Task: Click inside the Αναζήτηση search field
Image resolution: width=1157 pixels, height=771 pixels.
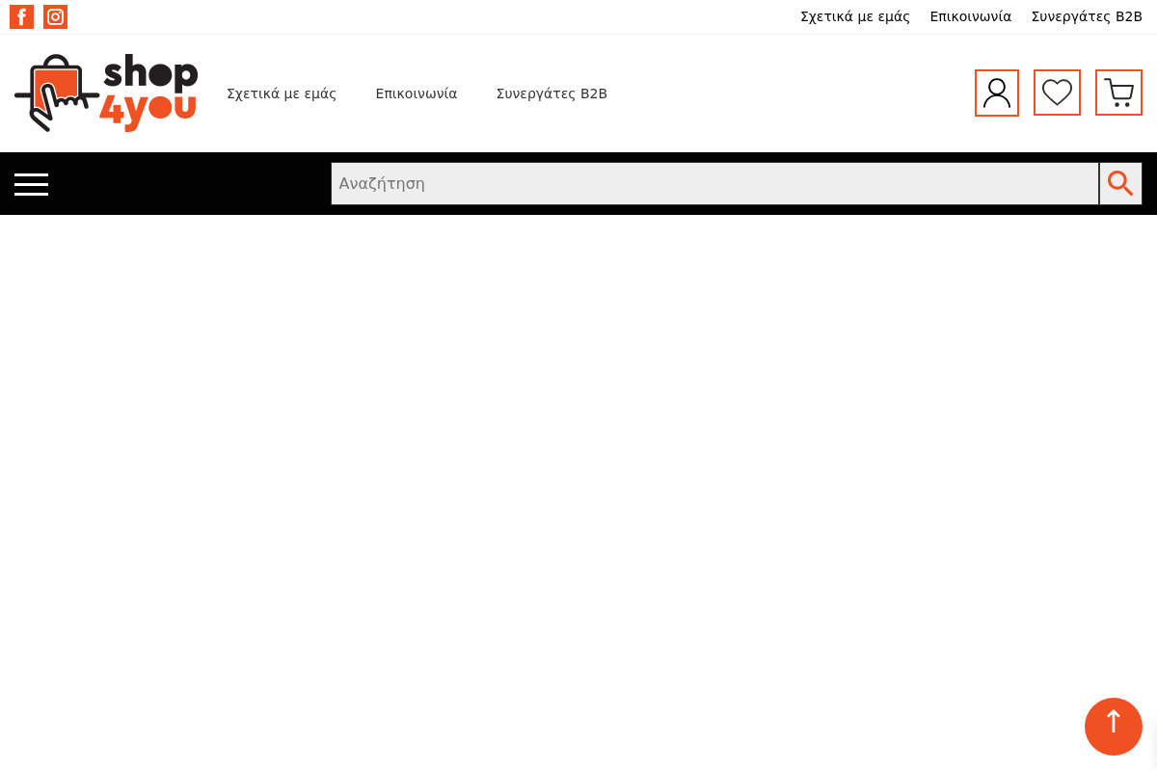Action: pyautogui.click(x=713, y=183)
